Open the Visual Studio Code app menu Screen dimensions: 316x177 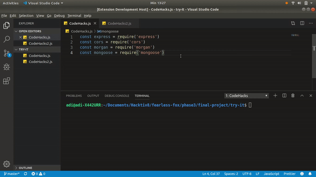(x=43, y=3)
